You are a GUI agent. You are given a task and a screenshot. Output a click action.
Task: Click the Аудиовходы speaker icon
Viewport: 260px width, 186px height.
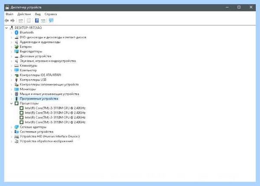point(16,42)
